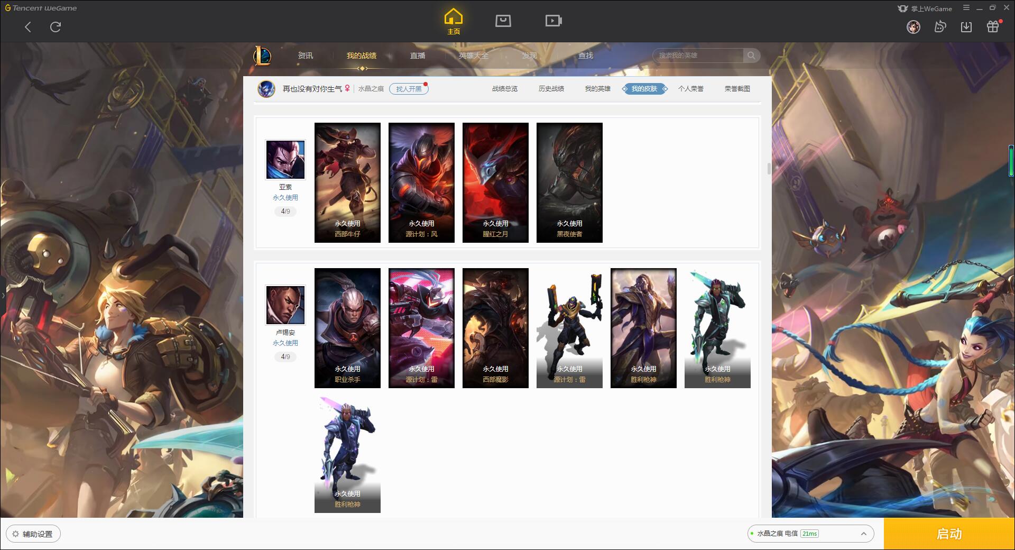Switch to 历史战绩 sub-tab
Viewport: 1015px width, 550px height.
click(x=551, y=89)
